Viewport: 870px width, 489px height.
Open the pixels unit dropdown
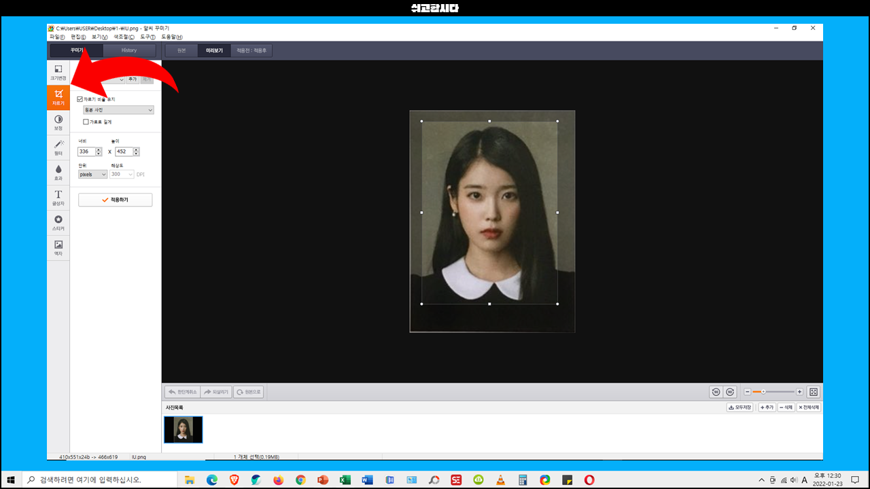92,174
